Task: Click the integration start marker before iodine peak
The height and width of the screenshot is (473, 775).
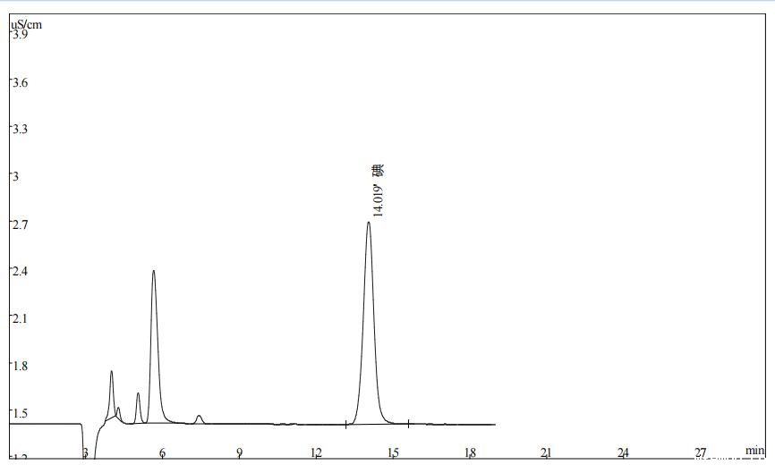Action: 346,424
